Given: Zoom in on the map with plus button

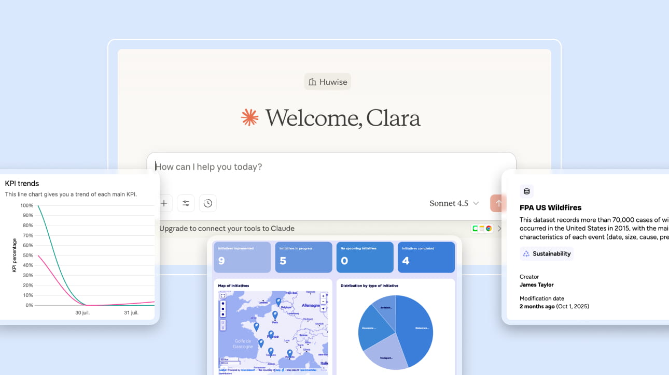Looking at the screenshot, I should [323, 296].
